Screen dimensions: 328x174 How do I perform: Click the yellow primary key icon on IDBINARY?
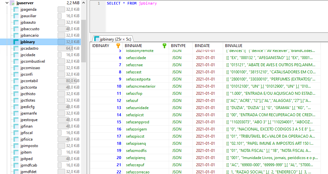coord(119,46)
